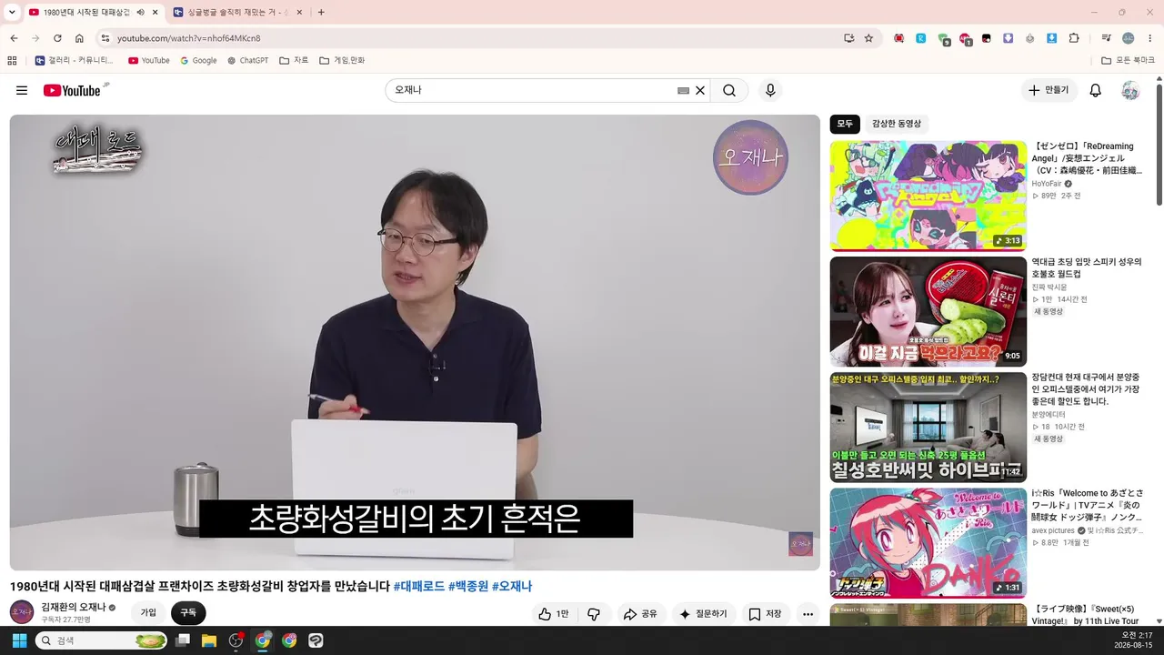Open the Chrome three-dot menu
The width and height of the screenshot is (1164, 655).
(1150, 38)
